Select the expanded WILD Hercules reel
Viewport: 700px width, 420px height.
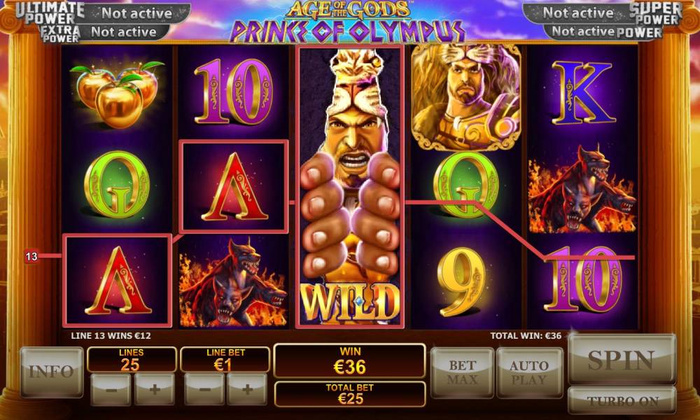pyautogui.click(x=350, y=187)
